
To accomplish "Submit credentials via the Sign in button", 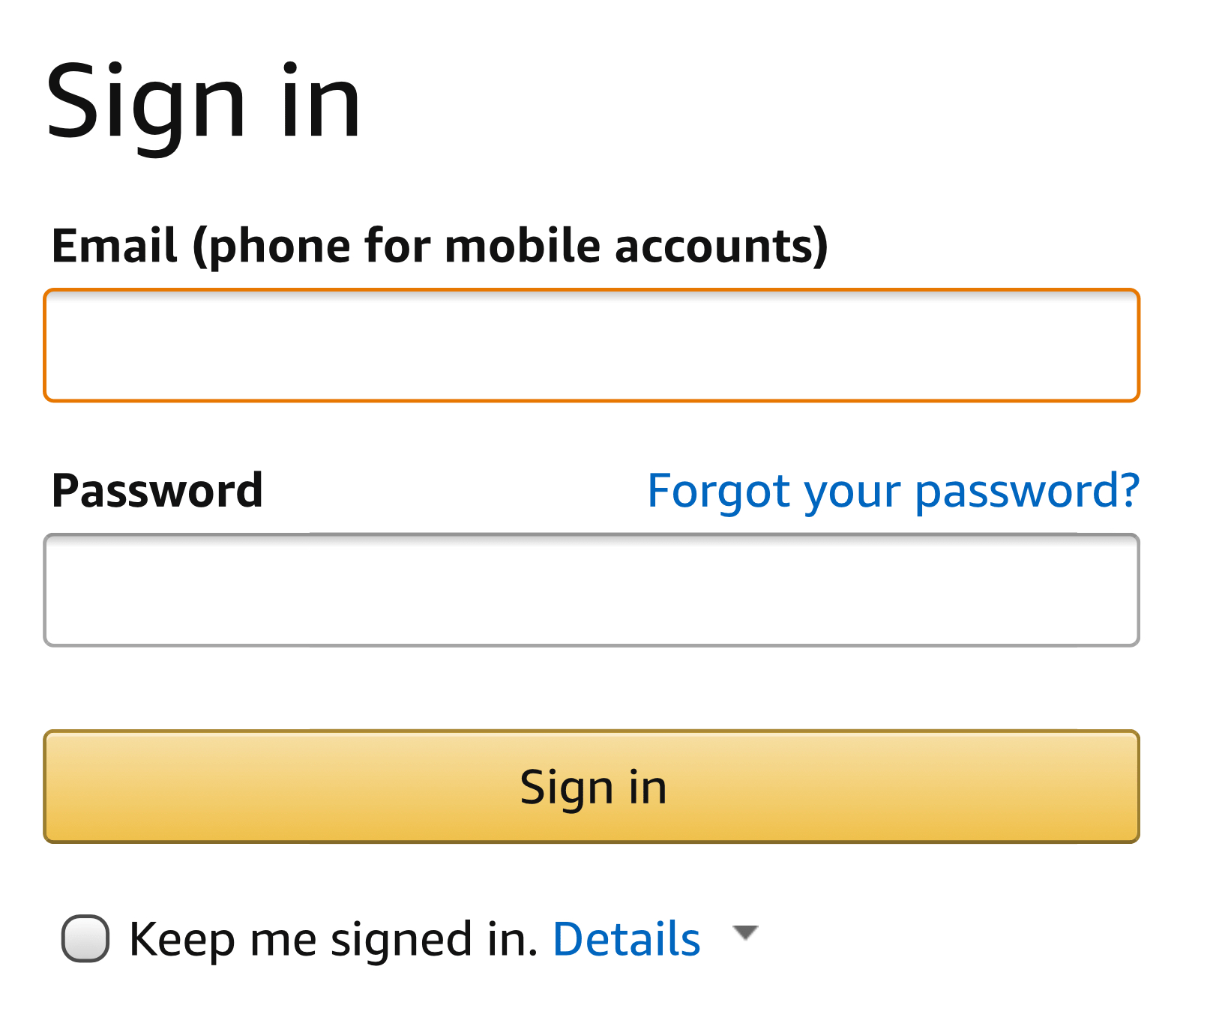I will (592, 785).
